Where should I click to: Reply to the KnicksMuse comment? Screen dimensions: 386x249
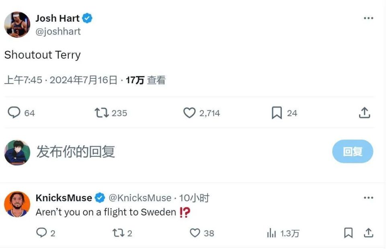point(42,233)
